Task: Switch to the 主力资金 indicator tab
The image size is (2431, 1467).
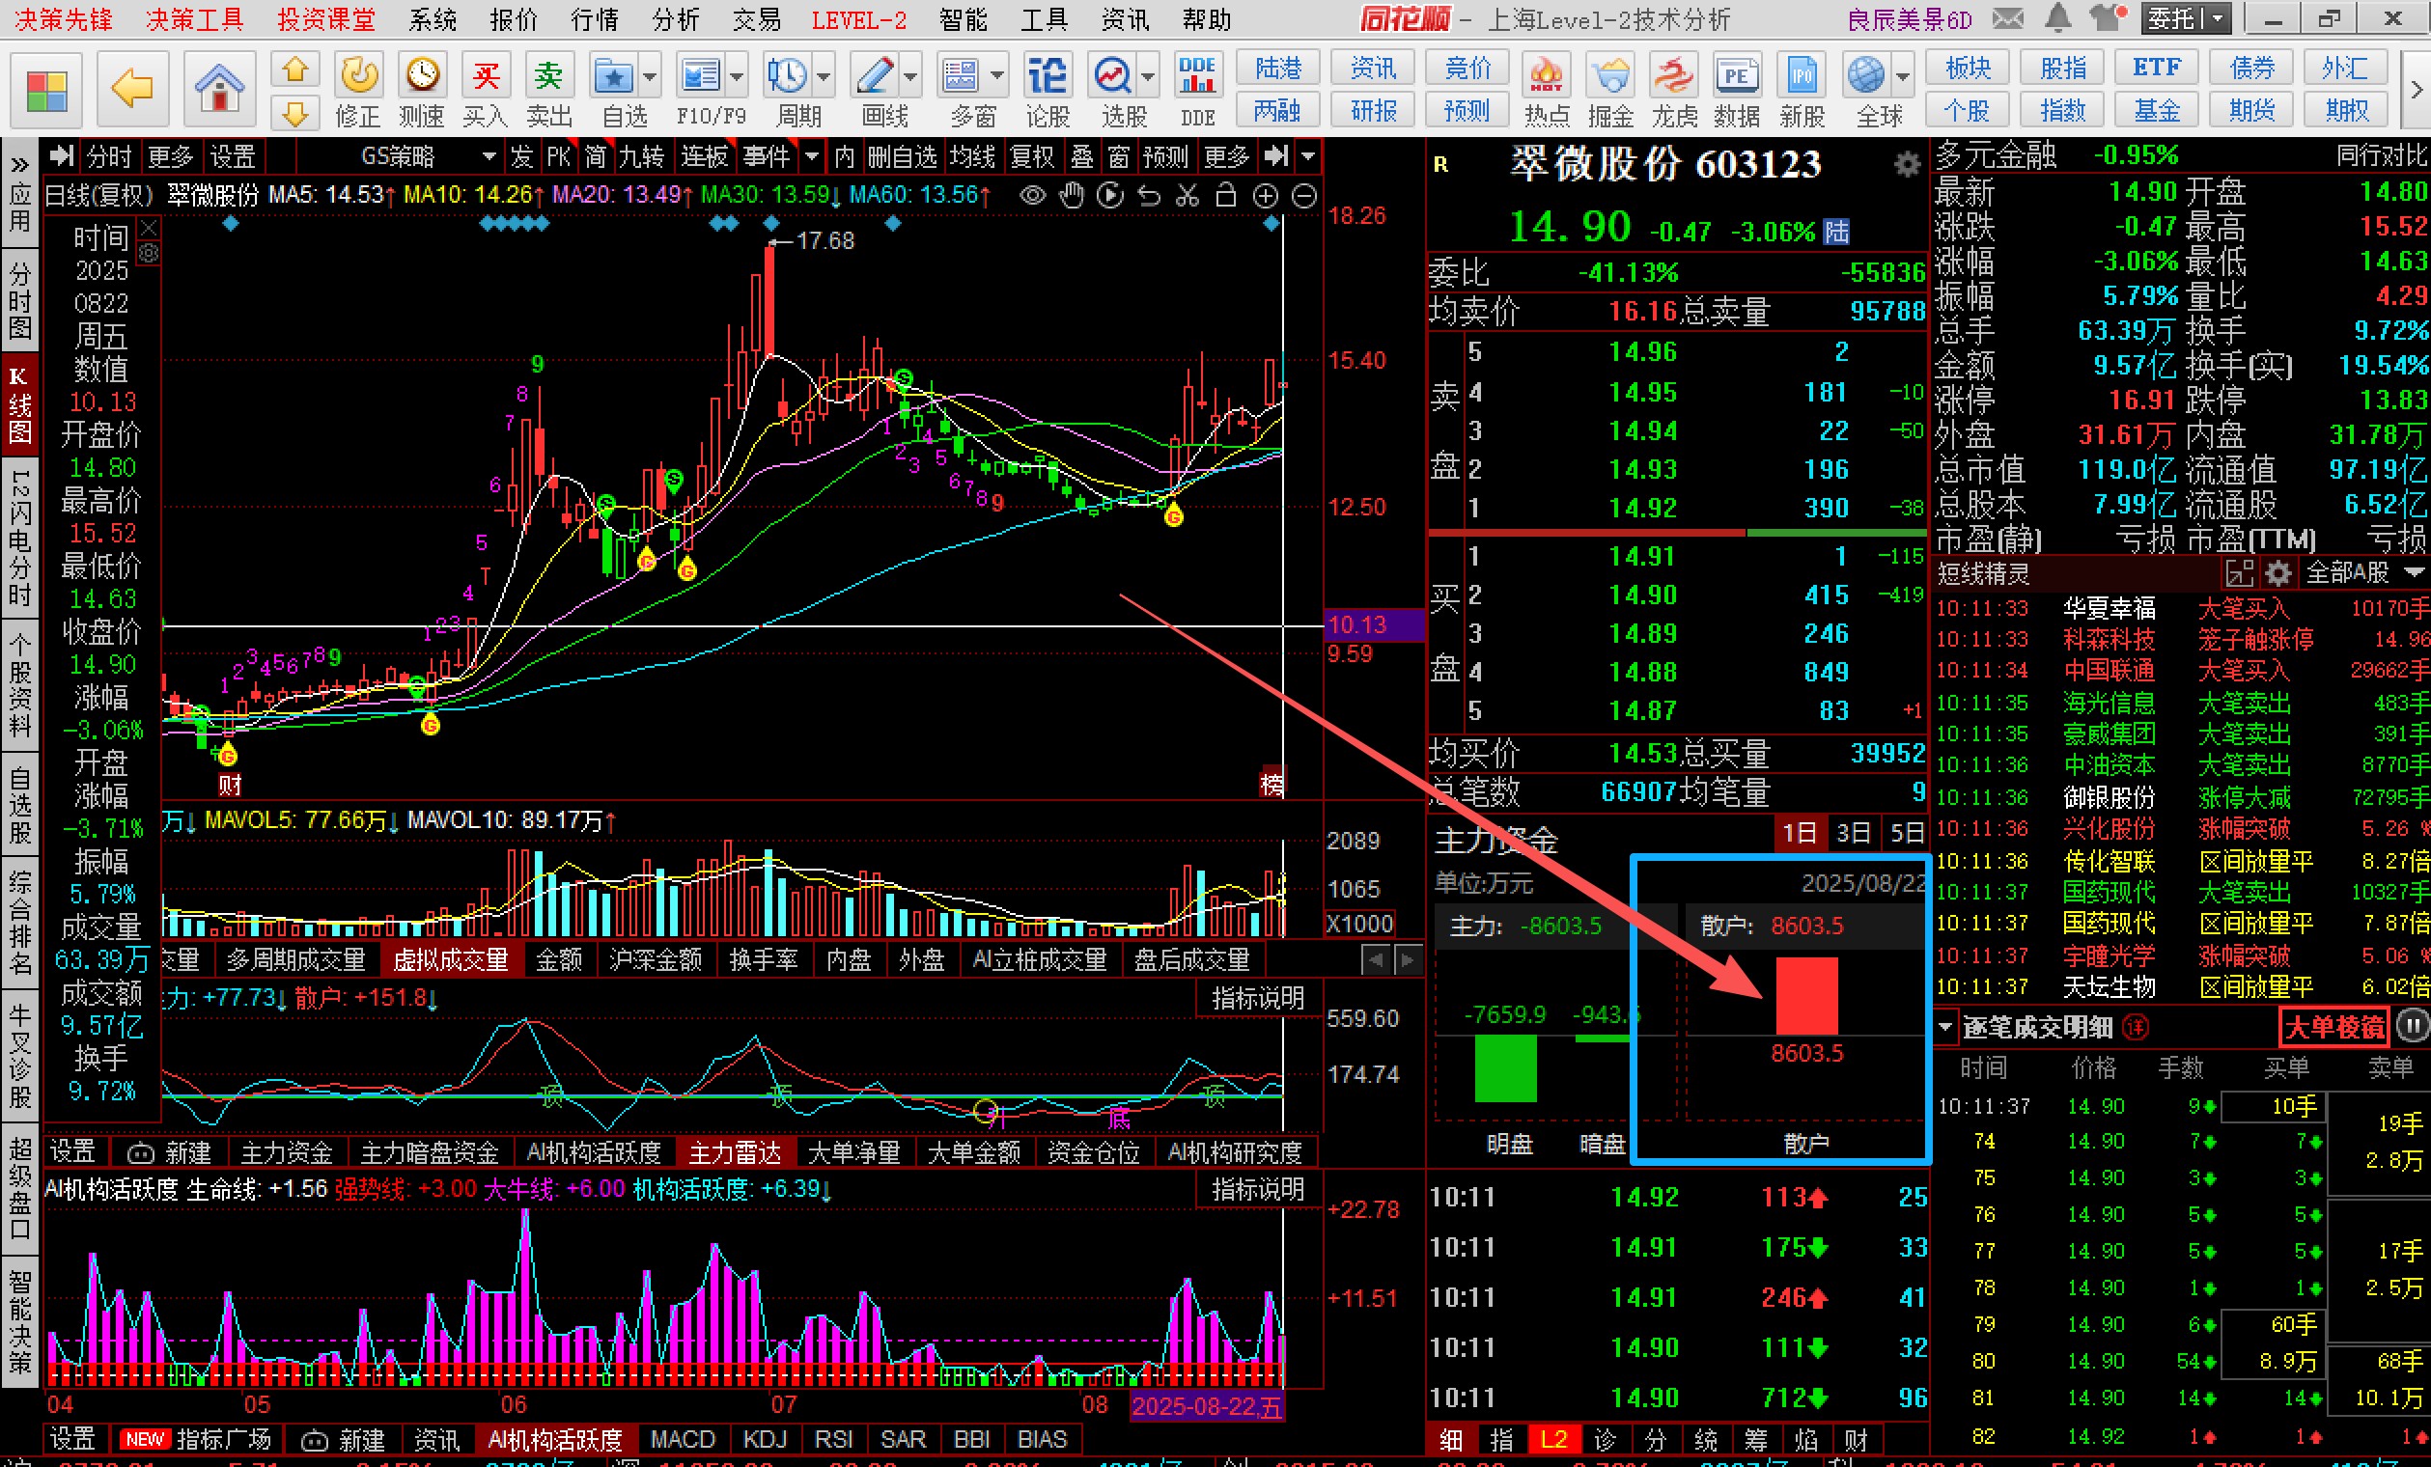Action: click(x=286, y=1152)
